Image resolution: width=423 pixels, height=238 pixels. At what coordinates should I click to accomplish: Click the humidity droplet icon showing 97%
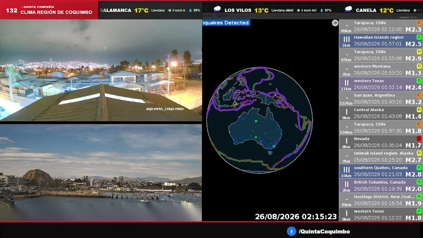tap(322, 11)
